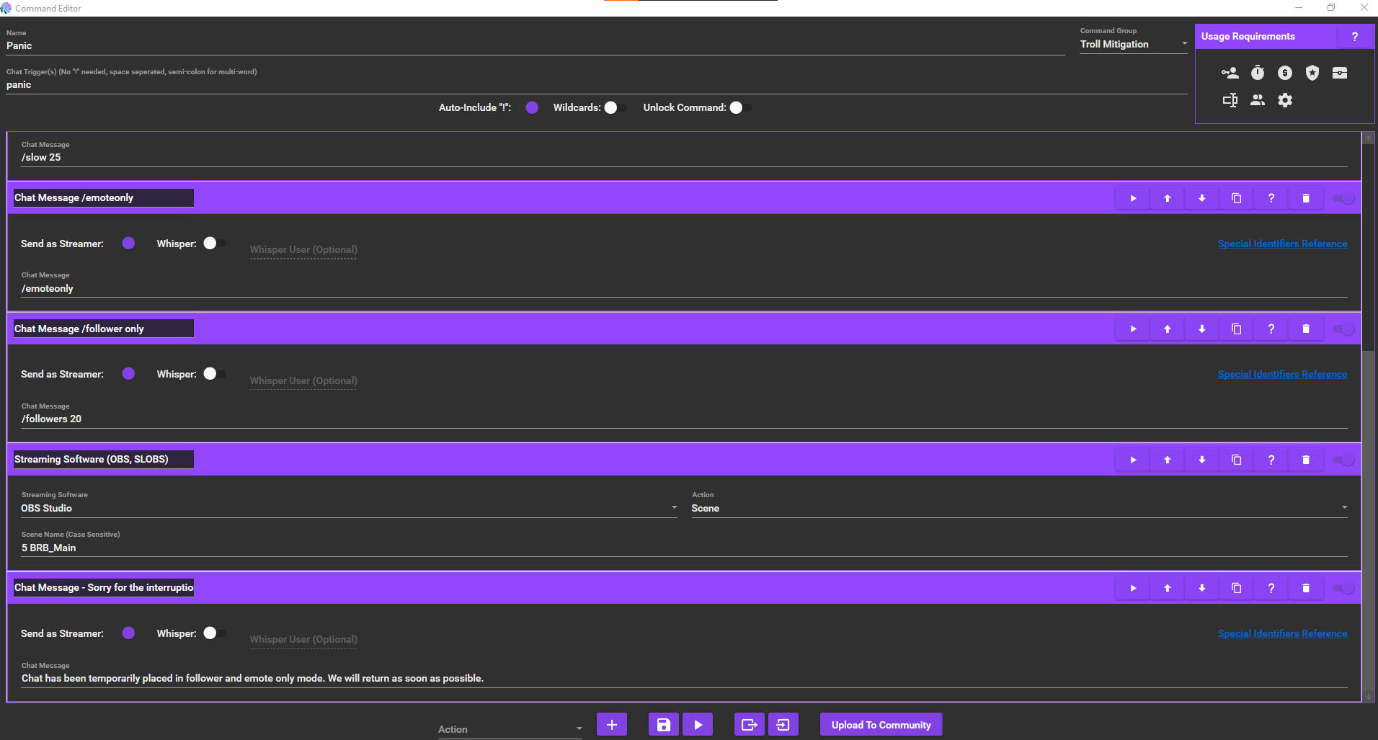
Task: Click the stopwatch cooldown requirement icon
Action: click(1257, 73)
